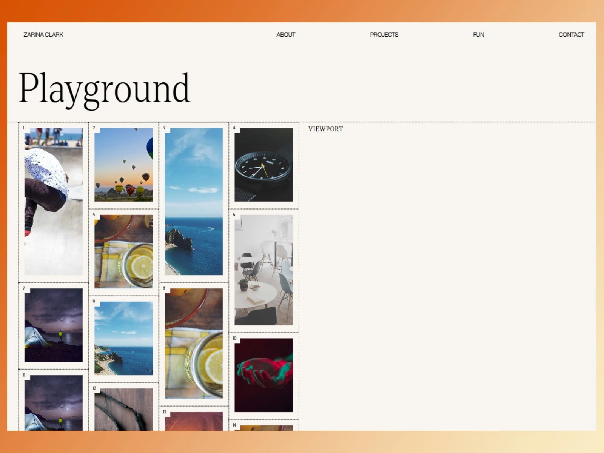
Task: Open thumbnail 7 of night sky and tent
Action: (54, 325)
